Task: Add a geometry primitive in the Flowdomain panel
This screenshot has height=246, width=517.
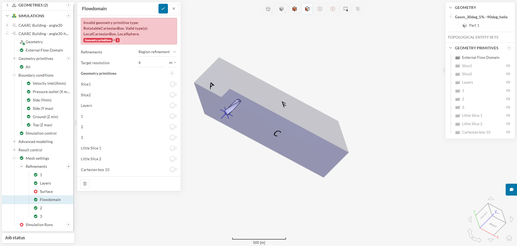Action: pos(172,73)
